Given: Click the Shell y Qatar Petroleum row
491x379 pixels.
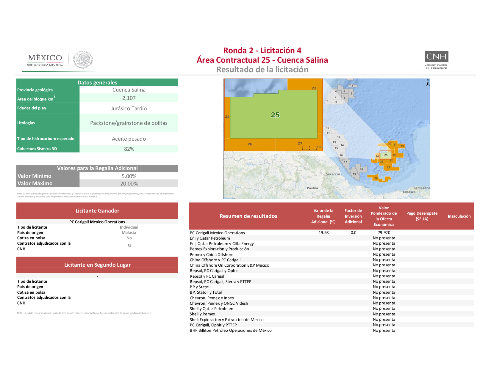Looking at the screenshot, I should [x=331, y=309].
